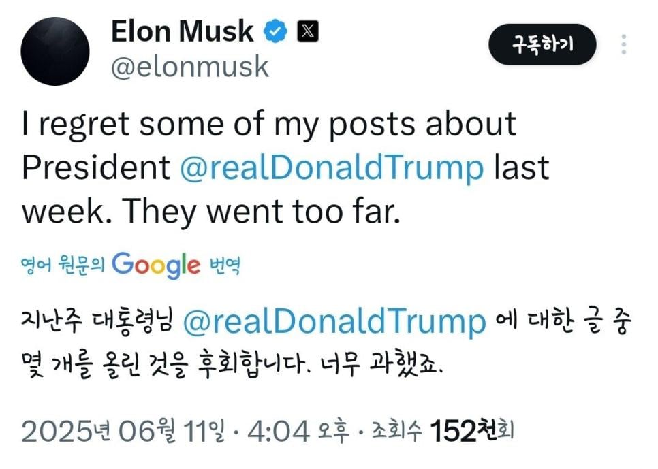The image size is (658, 469).
Task: Open the three-dot more options menu
Action: (x=624, y=45)
